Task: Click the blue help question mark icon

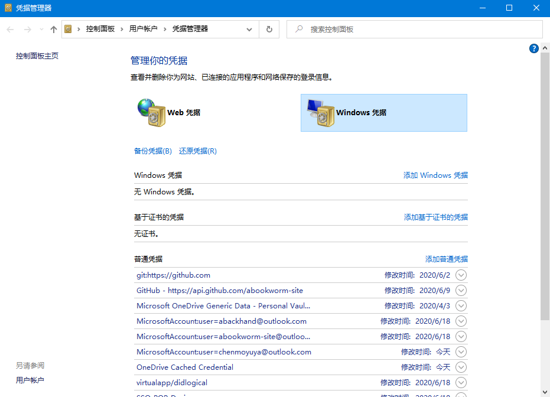Action: [534, 48]
